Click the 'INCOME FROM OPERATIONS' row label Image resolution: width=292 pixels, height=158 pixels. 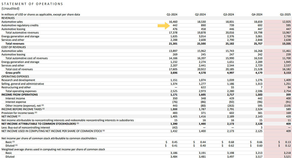tap(20, 95)
